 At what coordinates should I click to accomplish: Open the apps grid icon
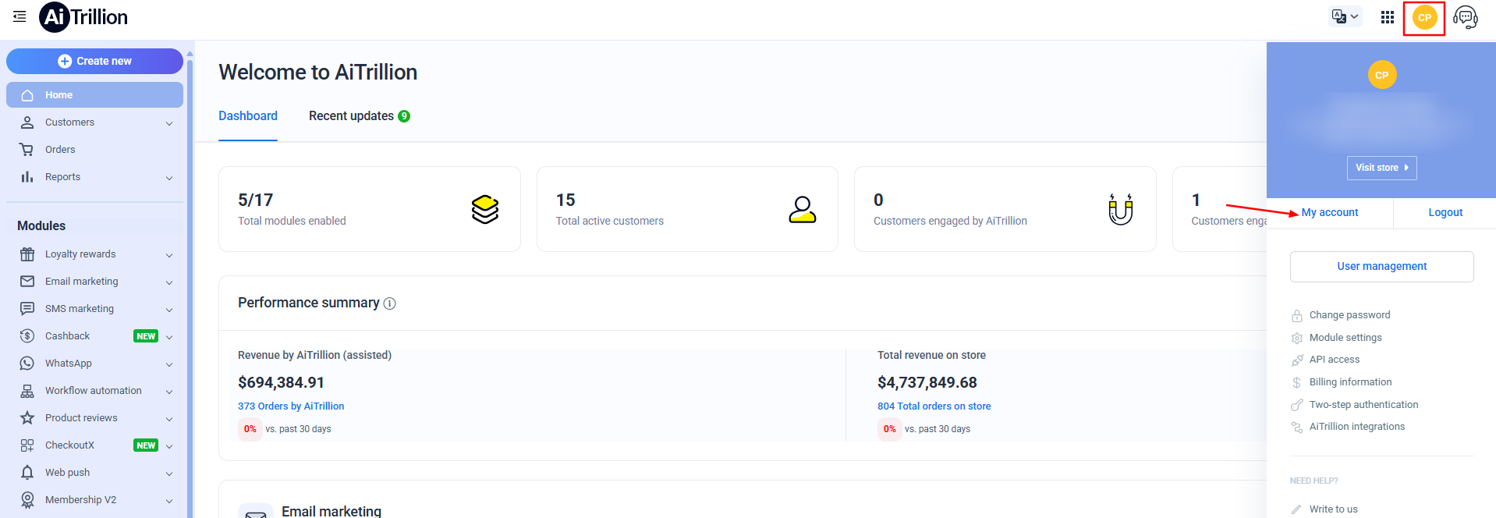[x=1387, y=17]
